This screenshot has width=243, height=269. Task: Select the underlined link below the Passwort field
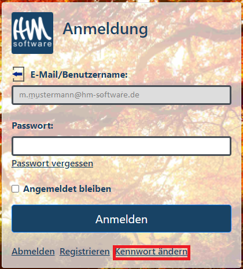[53, 163]
